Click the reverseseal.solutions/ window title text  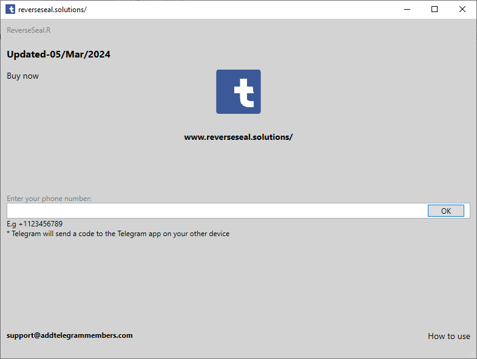[52, 10]
